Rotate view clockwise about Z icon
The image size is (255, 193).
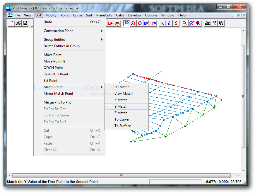click(133, 23)
